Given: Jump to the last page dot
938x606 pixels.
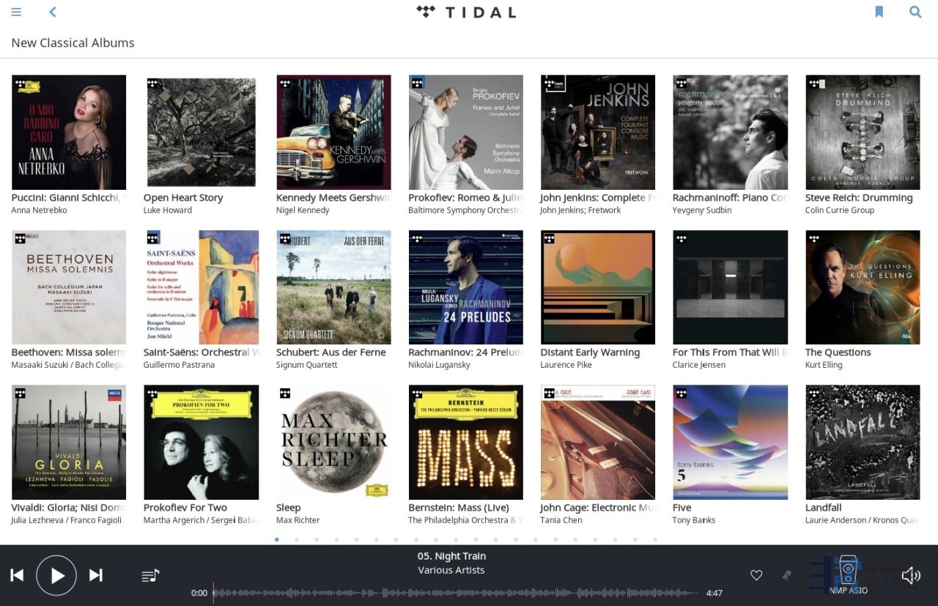Looking at the screenshot, I should point(654,539).
